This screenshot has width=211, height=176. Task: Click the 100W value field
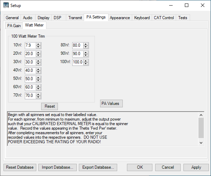click(x=78, y=62)
